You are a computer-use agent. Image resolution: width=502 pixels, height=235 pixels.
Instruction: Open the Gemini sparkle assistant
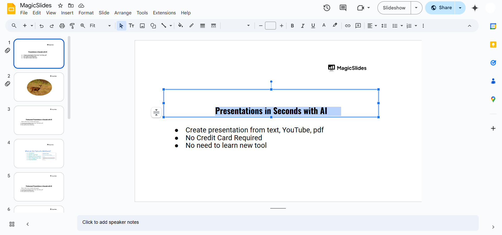(x=475, y=8)
